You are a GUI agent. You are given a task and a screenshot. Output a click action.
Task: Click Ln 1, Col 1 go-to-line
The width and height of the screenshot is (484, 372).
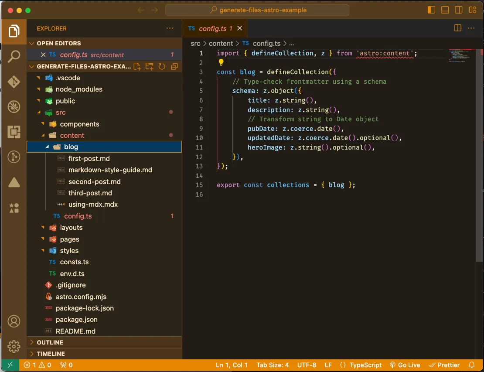coord(232,365)
